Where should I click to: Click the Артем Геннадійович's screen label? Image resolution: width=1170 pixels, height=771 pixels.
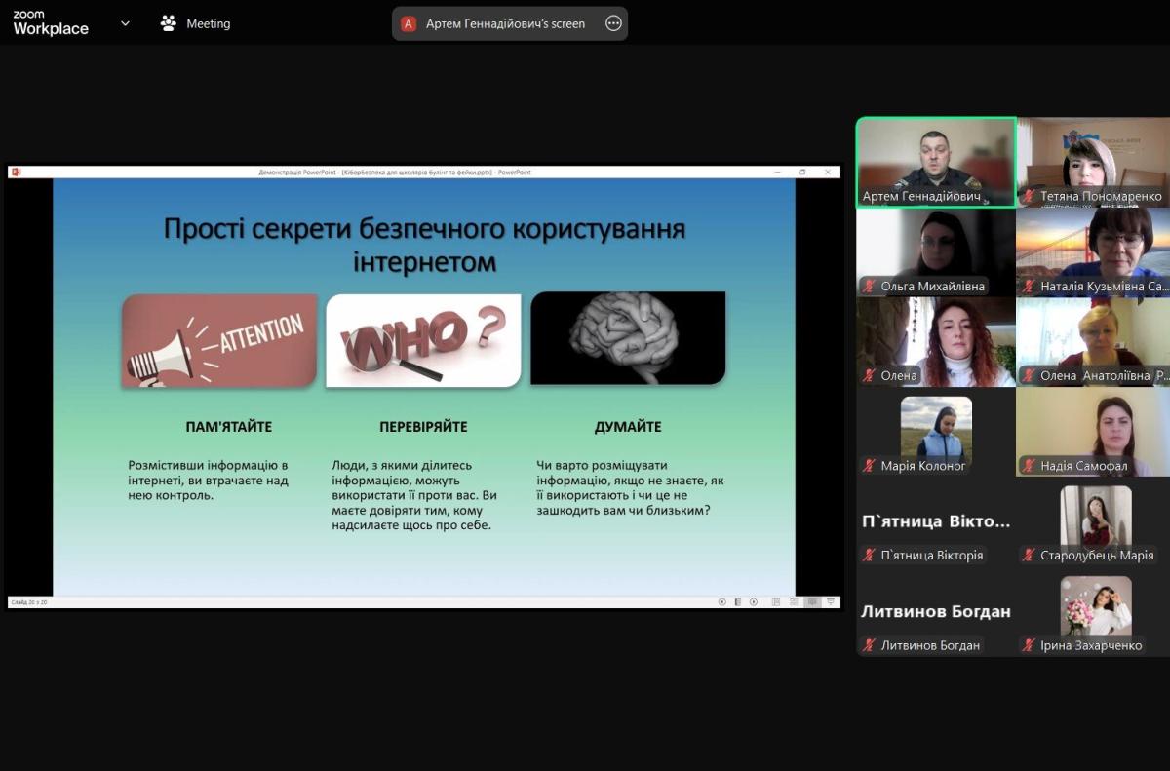[505, 23]
